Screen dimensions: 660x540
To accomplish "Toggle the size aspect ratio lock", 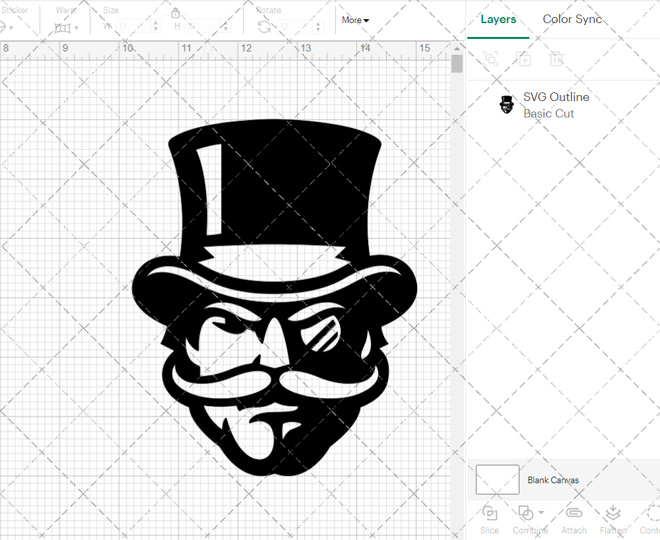I will point(176,13).
